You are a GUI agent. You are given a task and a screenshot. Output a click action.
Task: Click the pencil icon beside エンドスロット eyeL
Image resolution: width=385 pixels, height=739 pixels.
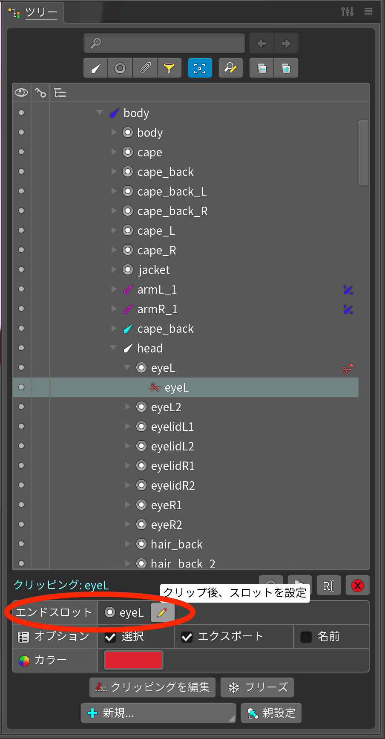point(162,612)
